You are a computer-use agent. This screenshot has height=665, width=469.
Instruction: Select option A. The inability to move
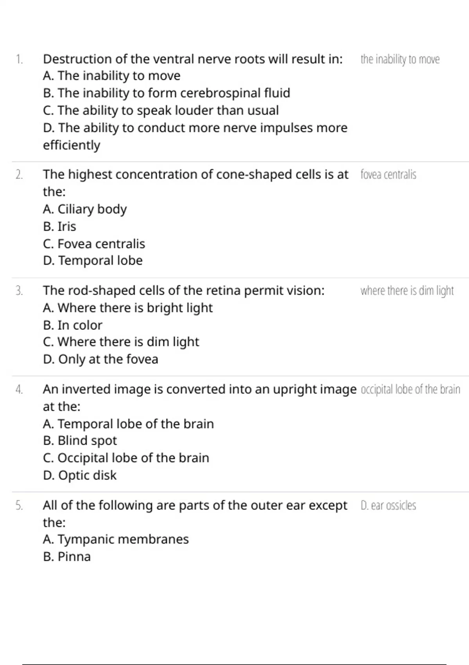pyautogui.click(x=112, y=76)
